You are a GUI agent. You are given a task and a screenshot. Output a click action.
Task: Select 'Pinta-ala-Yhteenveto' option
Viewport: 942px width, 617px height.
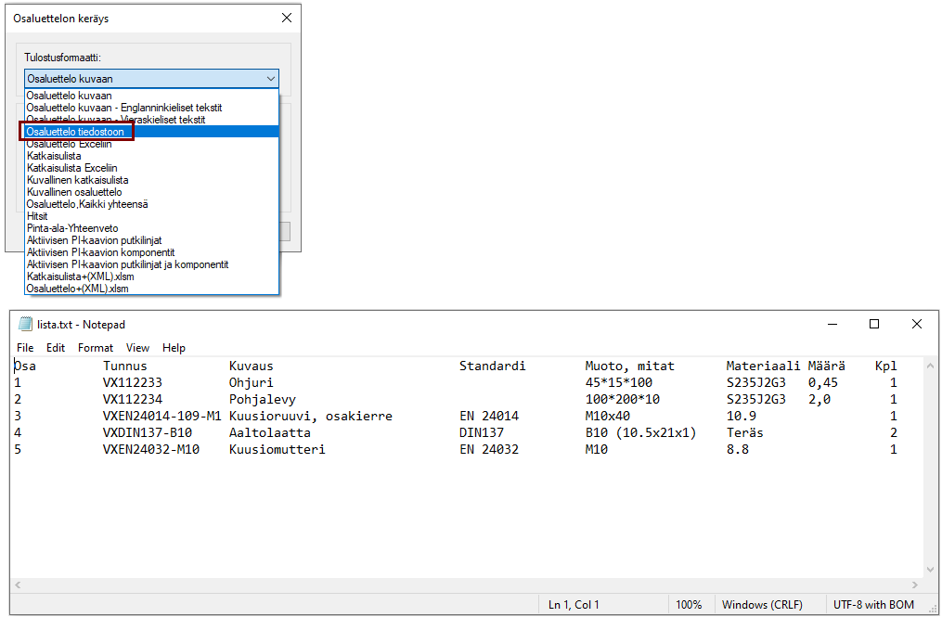[x=72, y=228]
